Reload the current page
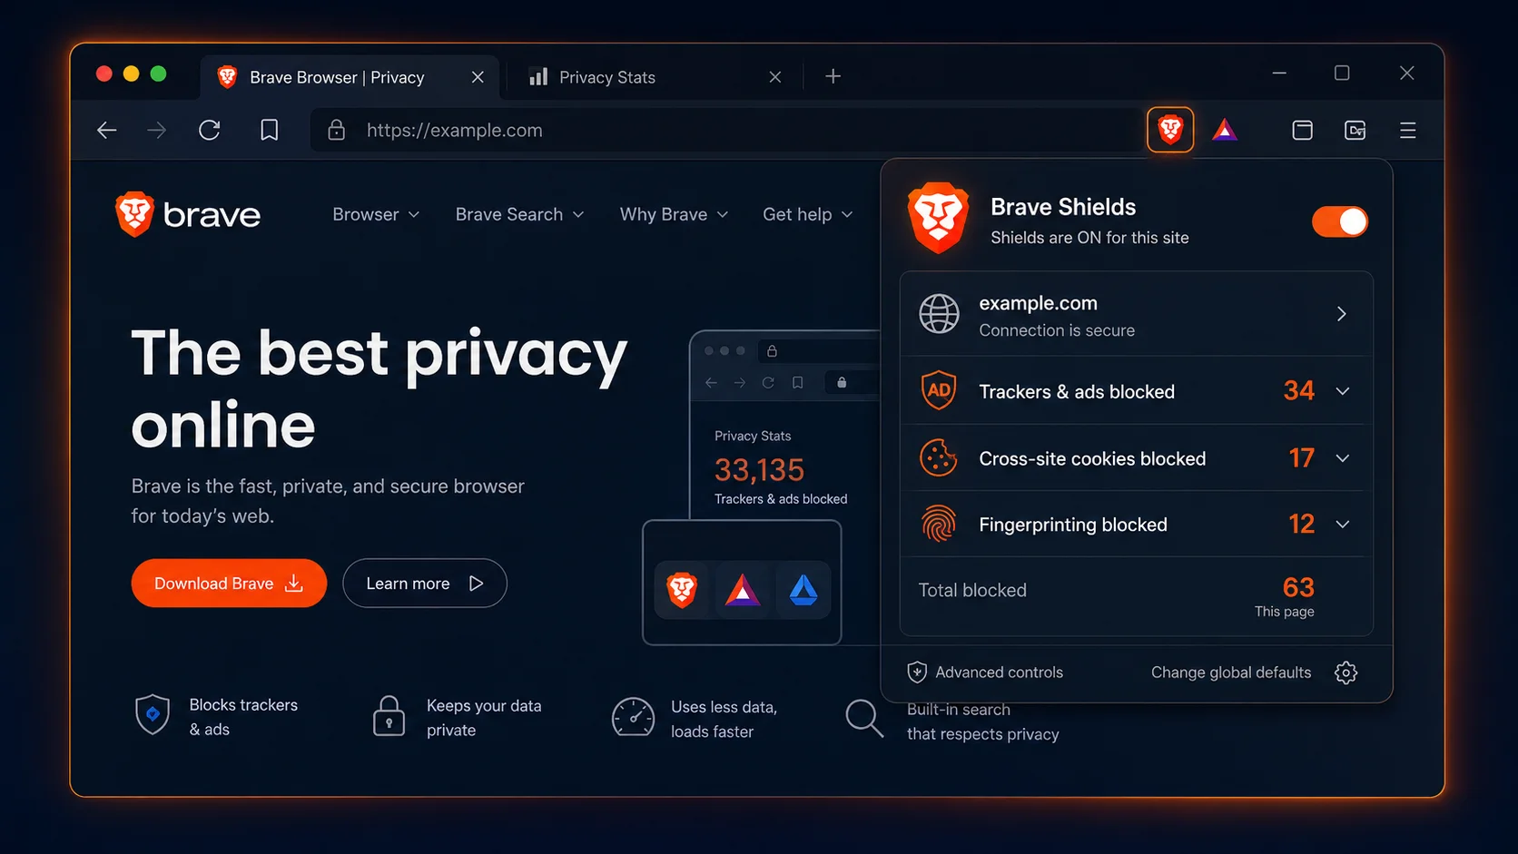Viewport: 1518px width, 854px height. [210, 130]
